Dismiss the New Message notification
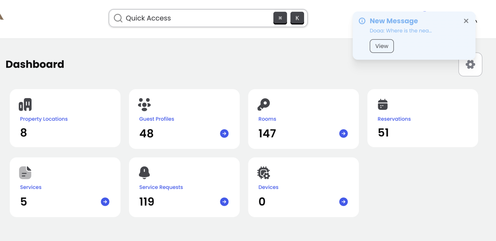This screenshot has width=496, height=241. [466, 21]
